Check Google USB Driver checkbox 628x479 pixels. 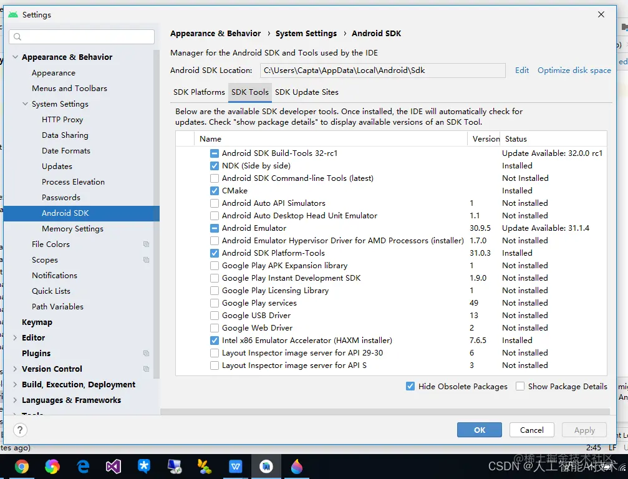(215, 316)
